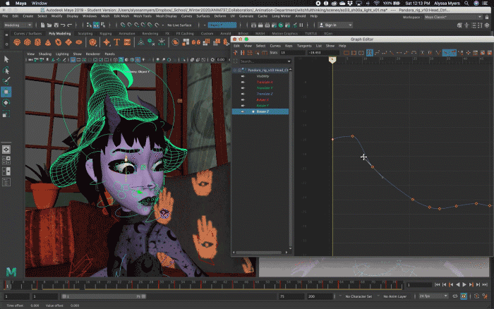The height and width of the screenshot is (309, 494).
Task: Click Graph Editor Frame All icon
Action: (347, 53)
